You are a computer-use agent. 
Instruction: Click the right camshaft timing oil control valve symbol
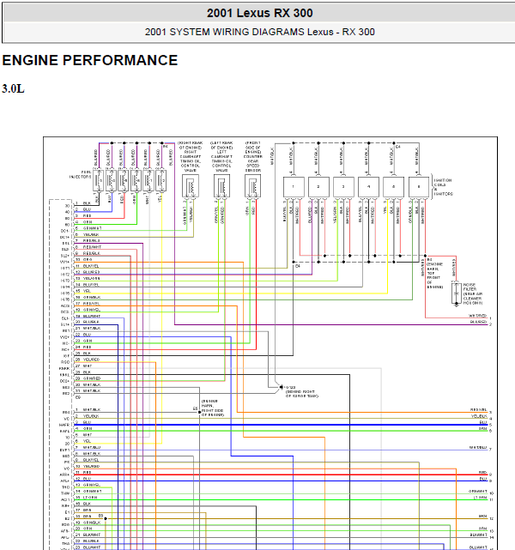[x=191, y=186]
